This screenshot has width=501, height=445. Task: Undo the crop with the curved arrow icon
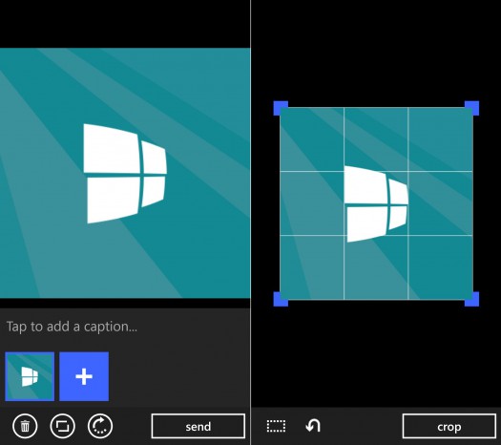coord(313,426)
